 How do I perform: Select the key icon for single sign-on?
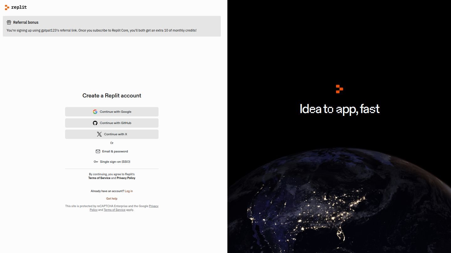coord(96,162)
